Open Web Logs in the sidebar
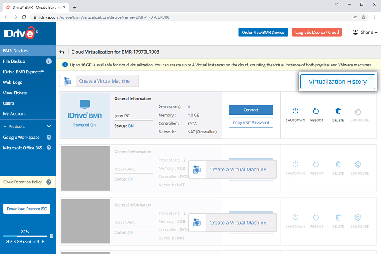This screenshot has height=254, width=381. coord(13,83)
